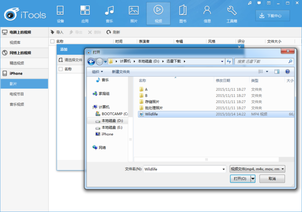Open the 文件名 filename combo box dropdown
The width and height of the screenshot is (302, 212).
pos(223,169)
